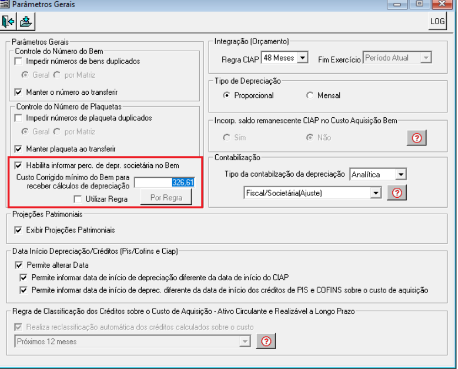Maximize the Parâmetros Gerais window
458x369 pixels.
tap(420, 4)
